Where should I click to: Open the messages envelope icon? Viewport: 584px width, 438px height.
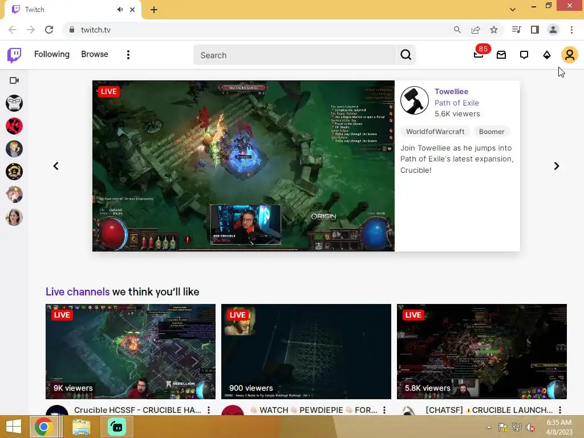pyautogui.click(x=501, y=55)
